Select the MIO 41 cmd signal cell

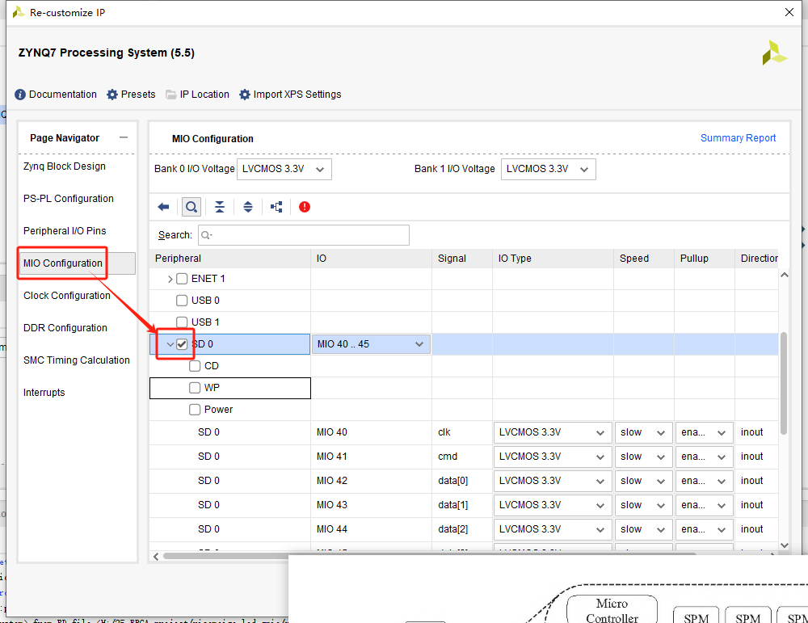tap(462, 457)
